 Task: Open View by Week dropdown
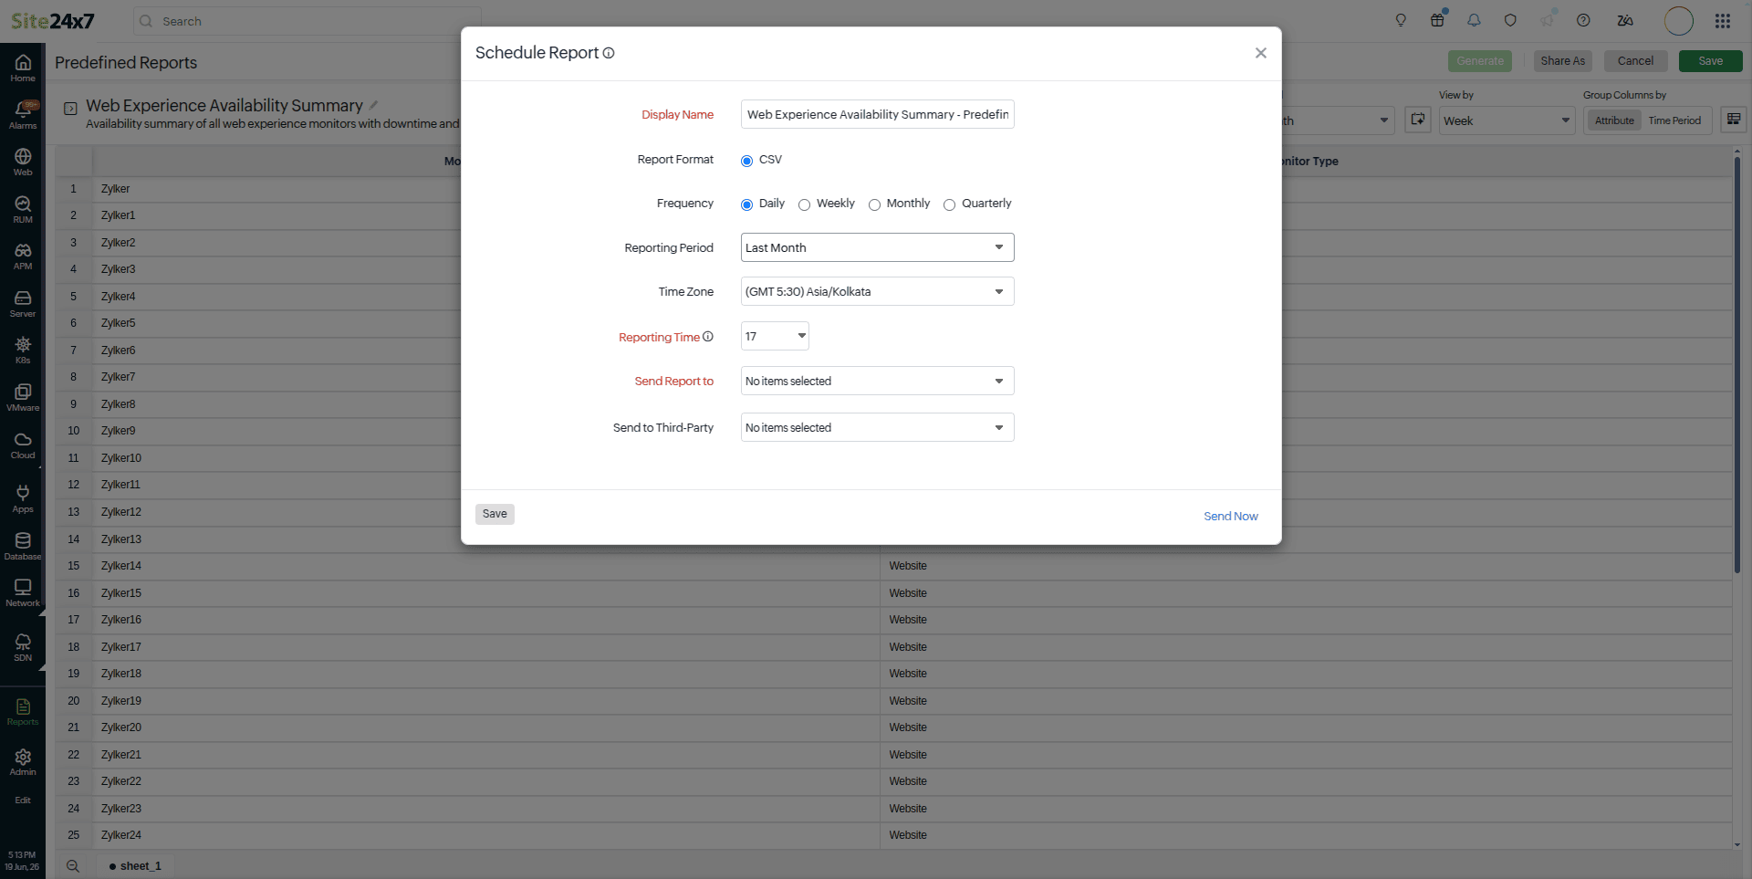pyautogui.click(x=1507, y=120)
